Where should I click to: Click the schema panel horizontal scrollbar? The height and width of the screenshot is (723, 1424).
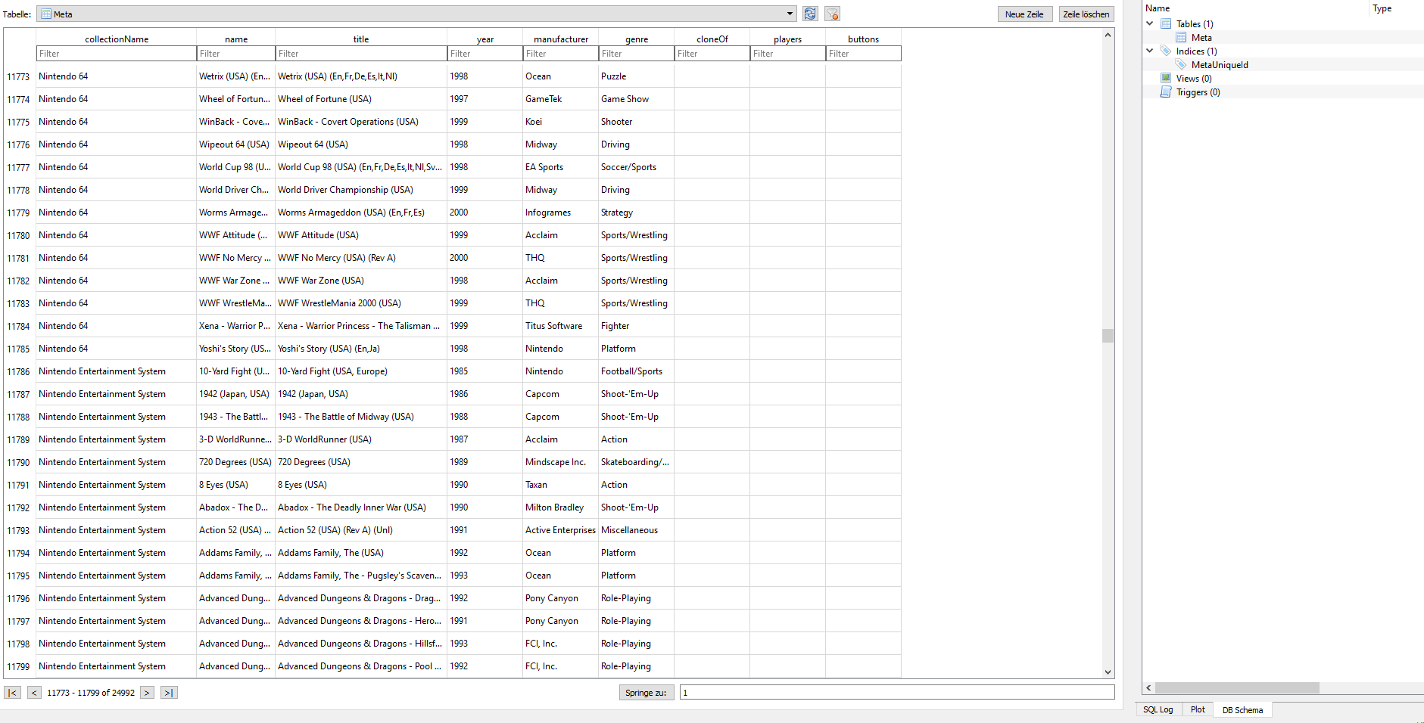point(1237,687)
